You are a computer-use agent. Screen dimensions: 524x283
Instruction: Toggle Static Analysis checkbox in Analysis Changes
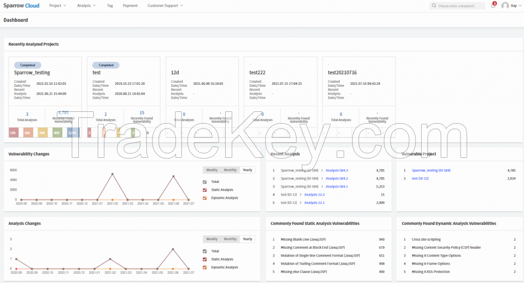(x=205, y=260)
